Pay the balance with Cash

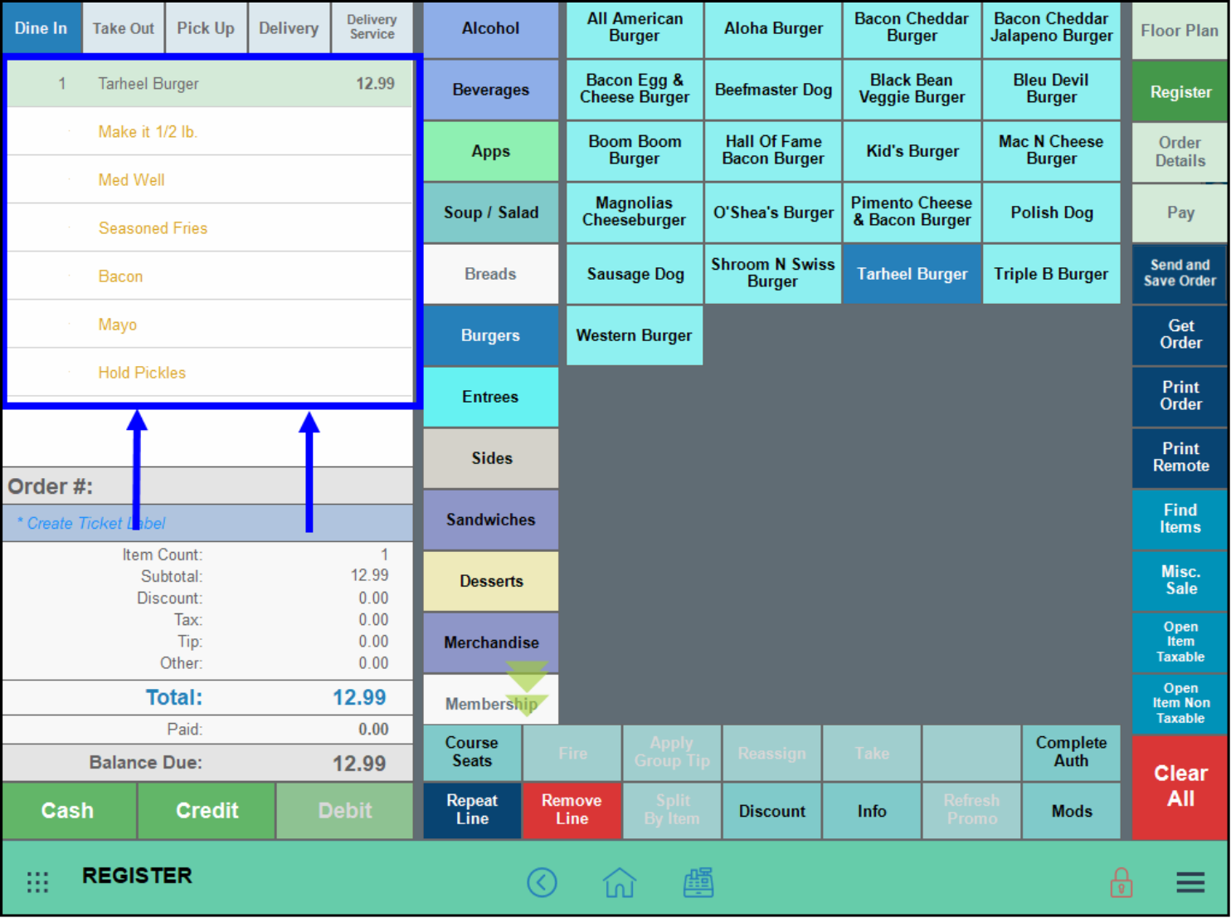click(x=69, y=811)
